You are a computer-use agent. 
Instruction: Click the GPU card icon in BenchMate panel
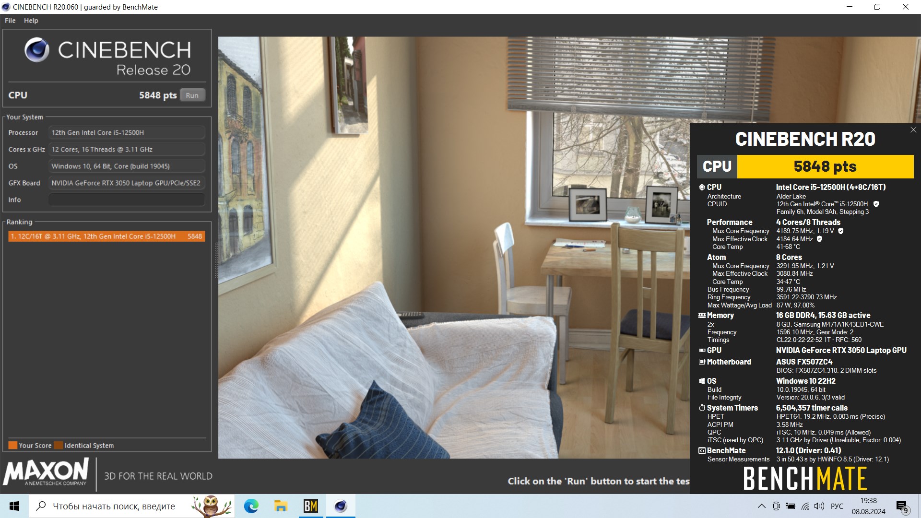coord(702,351)
